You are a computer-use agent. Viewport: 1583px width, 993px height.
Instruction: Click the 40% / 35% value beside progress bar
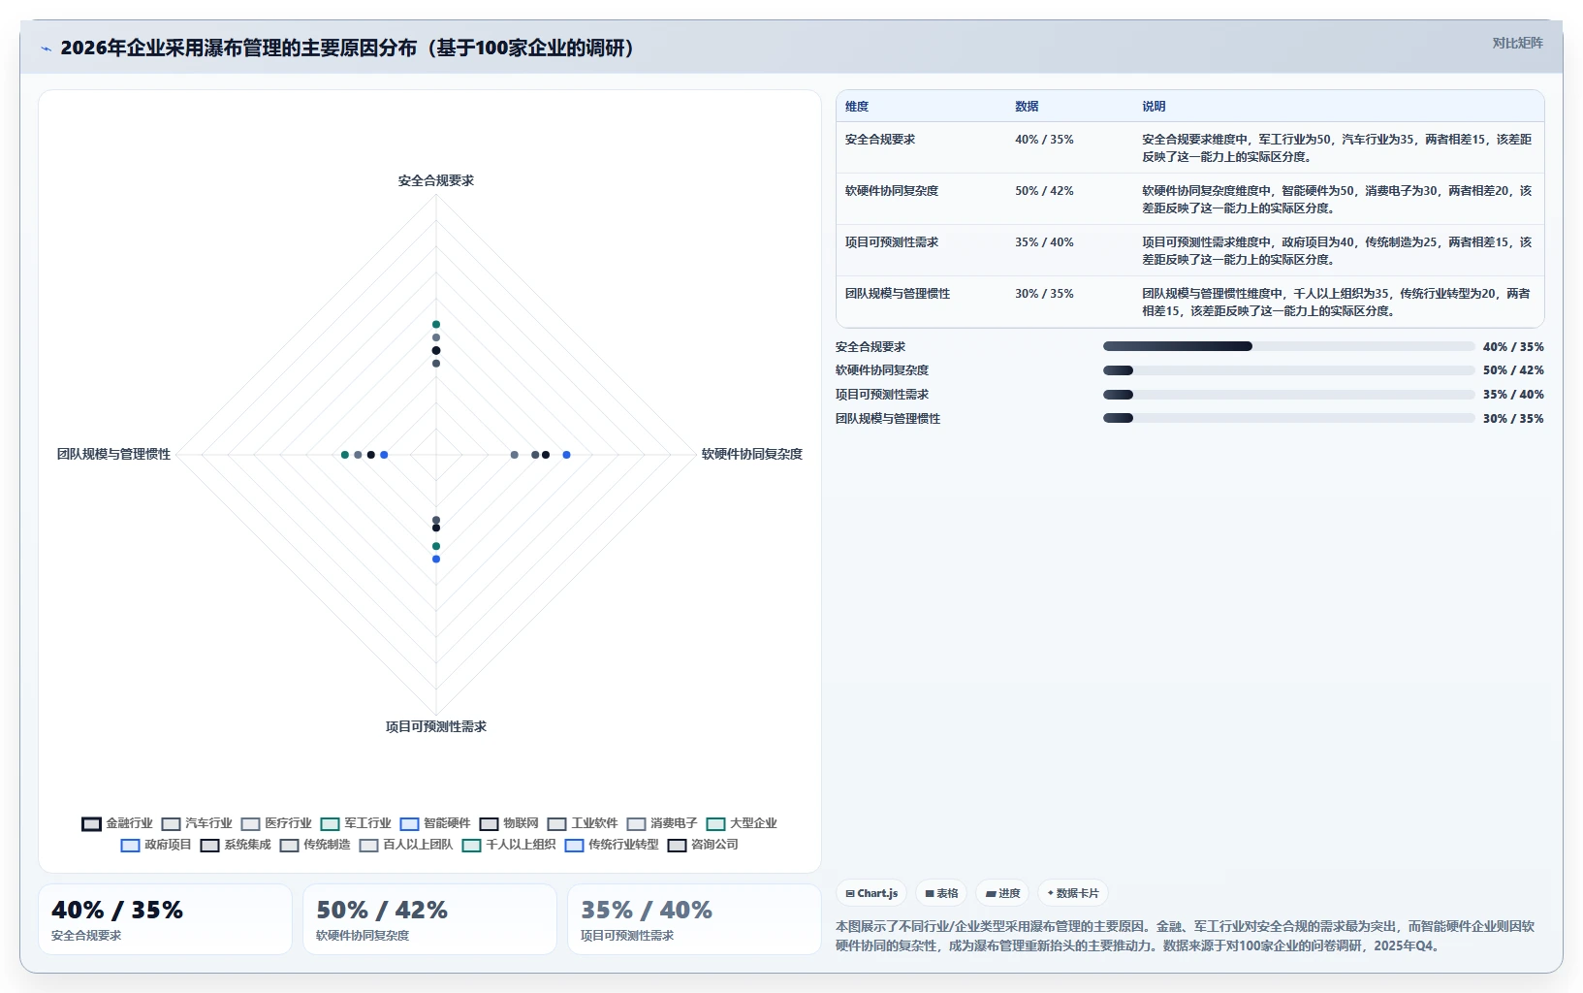(x=1513, y=347)
